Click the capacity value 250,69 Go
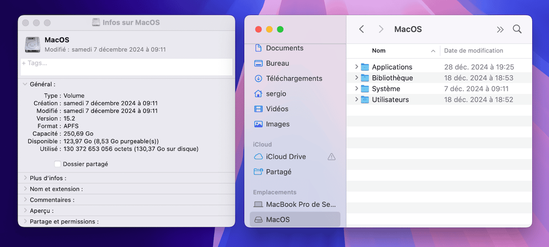549x247 pixels. point(79,134)
